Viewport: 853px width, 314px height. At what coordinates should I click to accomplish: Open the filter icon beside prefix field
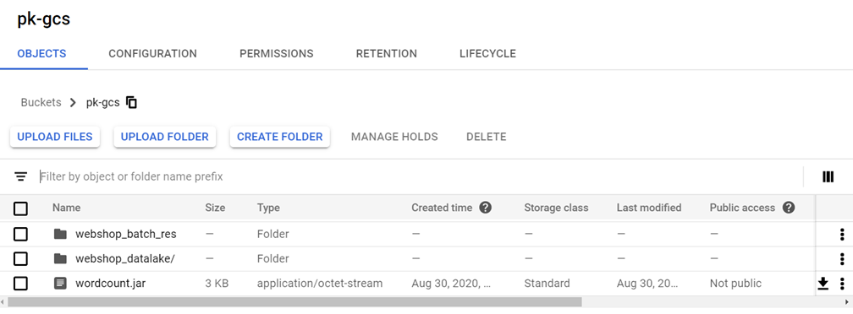point(20,176)
